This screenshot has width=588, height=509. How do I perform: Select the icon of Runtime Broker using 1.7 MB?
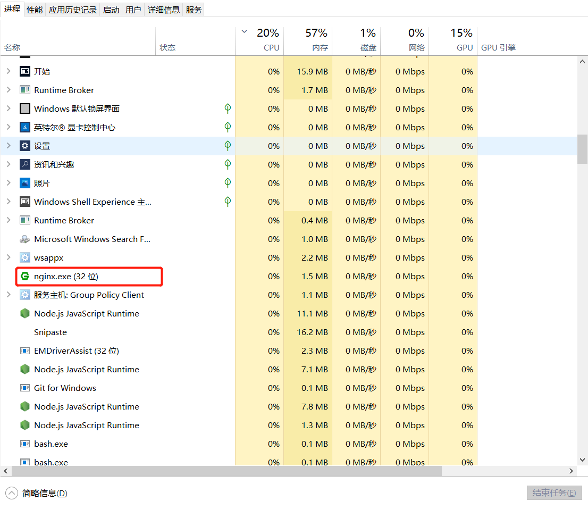(25, 90)
